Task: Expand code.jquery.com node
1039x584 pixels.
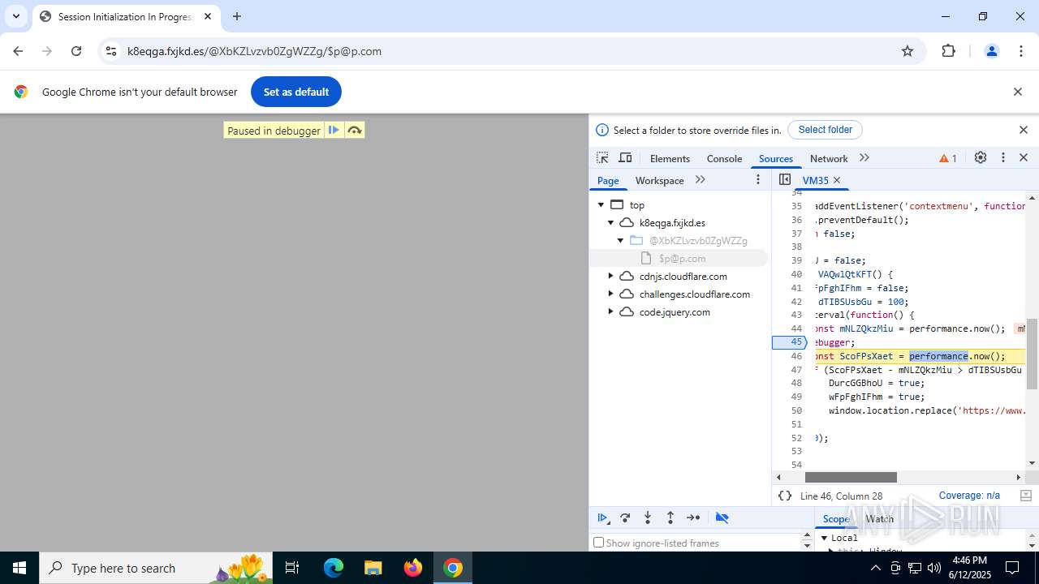Action: point(611,312)
